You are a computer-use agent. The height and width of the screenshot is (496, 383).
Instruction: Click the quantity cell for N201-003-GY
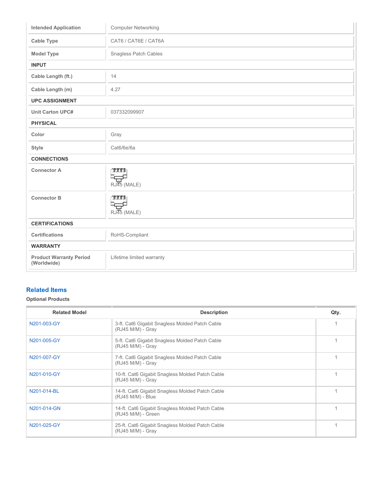click(336, 327)
